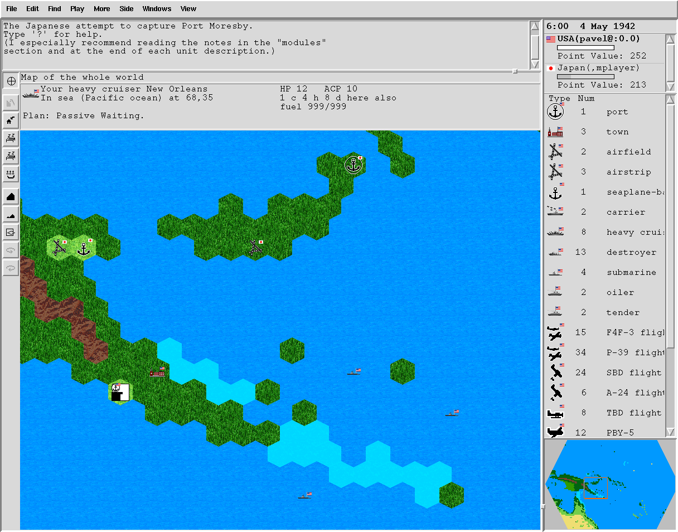Open the Windows menu
Image resolution: width=678 pixels, height=532 pixels.
pos(157,9)
